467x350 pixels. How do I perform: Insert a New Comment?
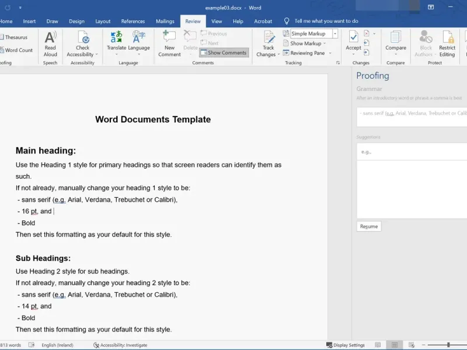169,44
